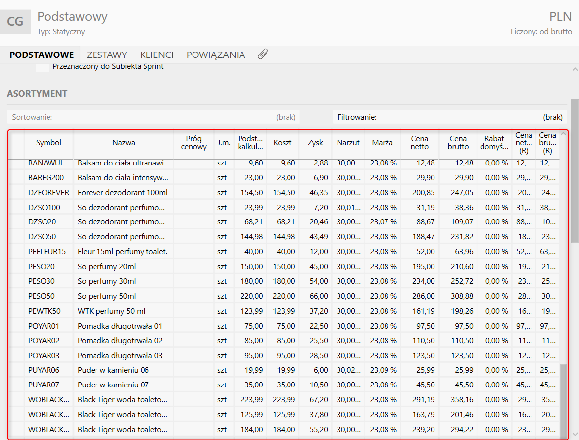Click the Nazwa column header
This screenshot has width=579, height=440.
click(123, 143)
